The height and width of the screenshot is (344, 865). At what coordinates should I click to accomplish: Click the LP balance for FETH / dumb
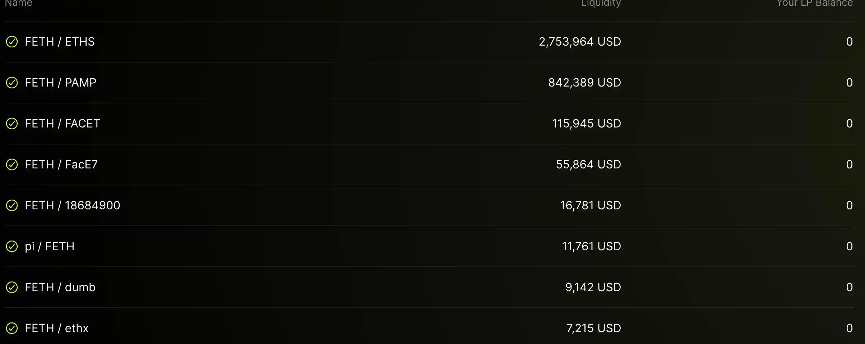(849, 287)
